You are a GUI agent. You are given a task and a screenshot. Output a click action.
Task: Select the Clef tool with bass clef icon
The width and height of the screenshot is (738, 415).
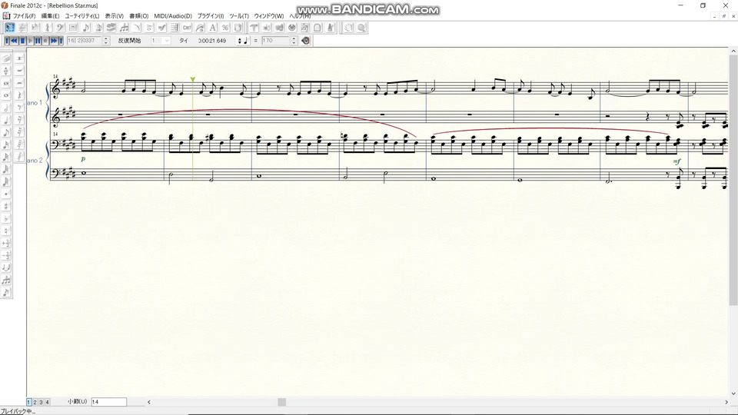point(60,28)
